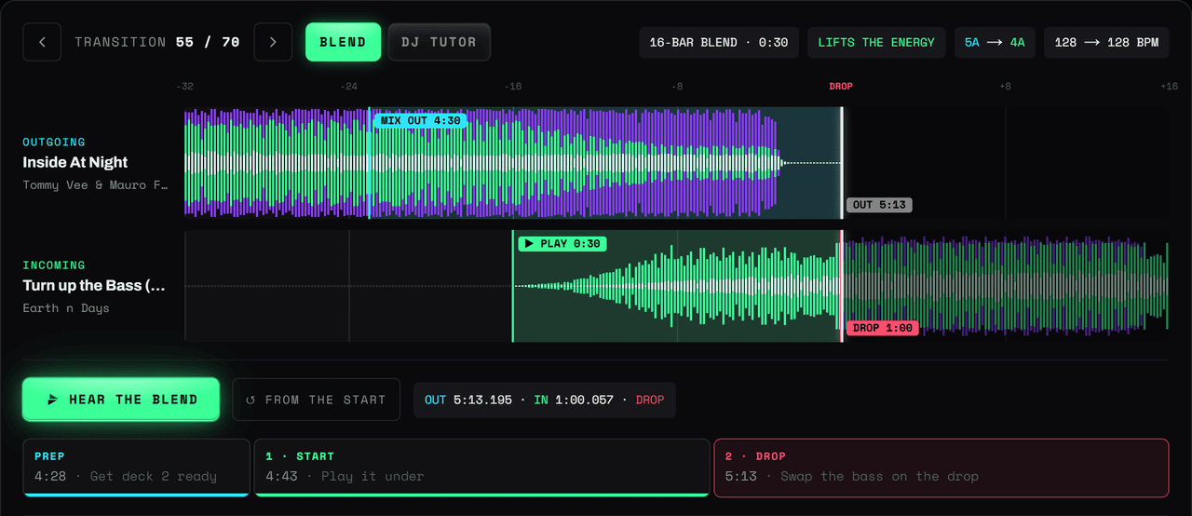Click the INCOMING label
This screenshot has height=516, width=1192.
54,265
